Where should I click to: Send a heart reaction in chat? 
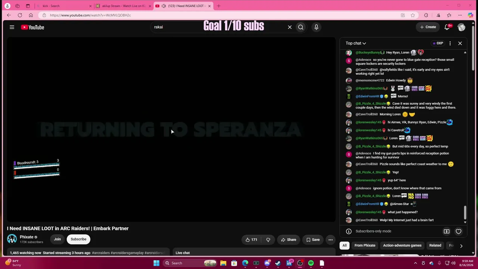pos(459,231)
